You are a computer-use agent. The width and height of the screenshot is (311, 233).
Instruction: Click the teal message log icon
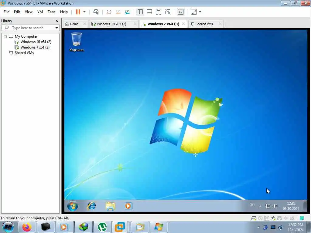pyautogui.click(x=302, y=218)
